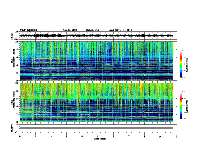198x153 pixels.
Task: Click the time axis tick label "3"
Action: coord(66,136)
